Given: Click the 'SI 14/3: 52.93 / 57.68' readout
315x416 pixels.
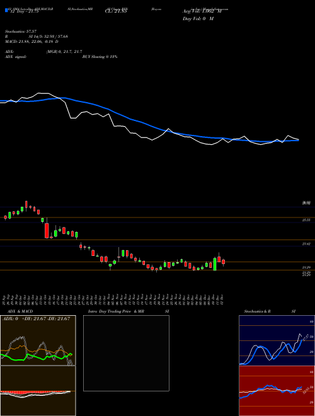Looking at the screenshot, I should [x=49, y=37].
